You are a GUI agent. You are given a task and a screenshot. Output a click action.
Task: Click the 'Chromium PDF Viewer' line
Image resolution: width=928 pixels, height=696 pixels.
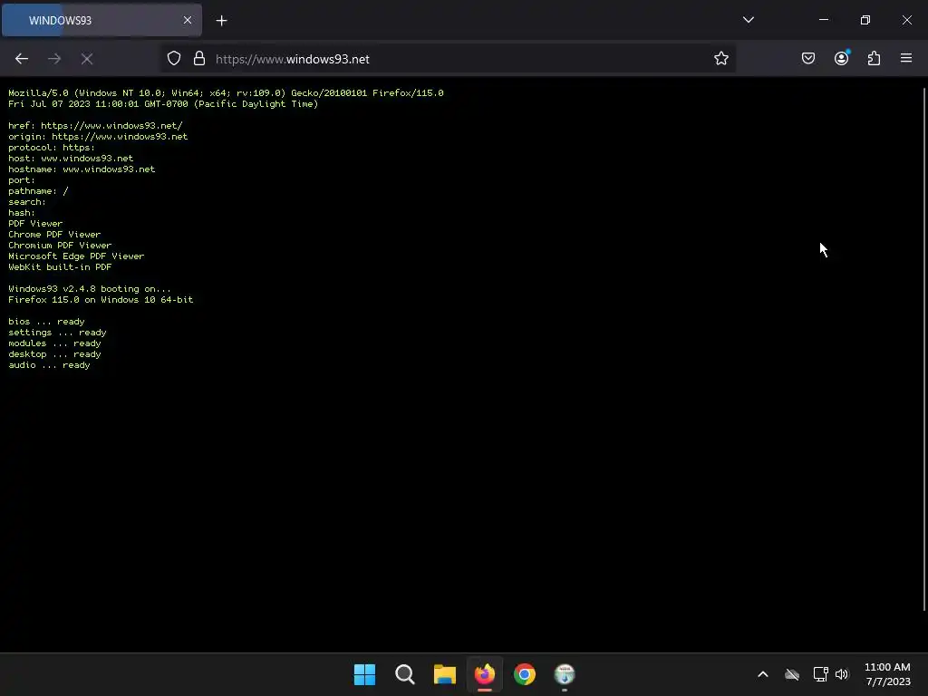click(60, 245)
